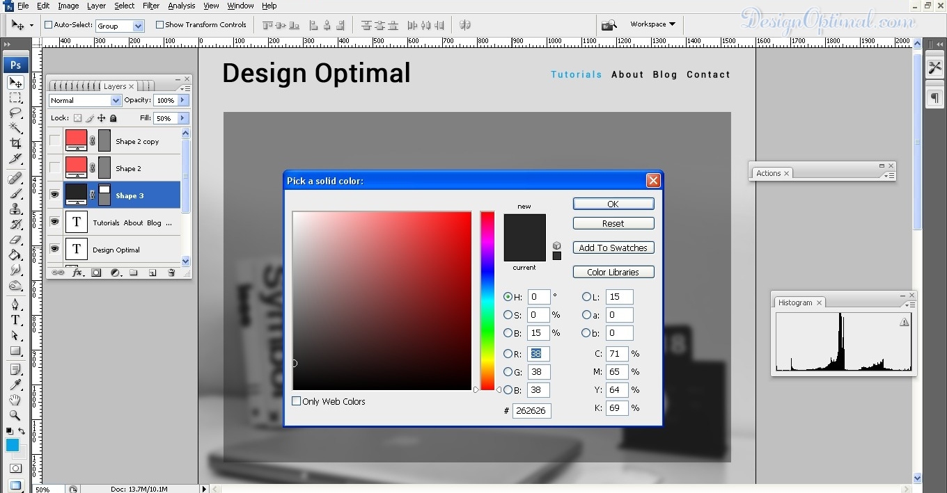Click the current color swatch in picker
This screenshot has height=493, width=947.
(x=524, y=250)
